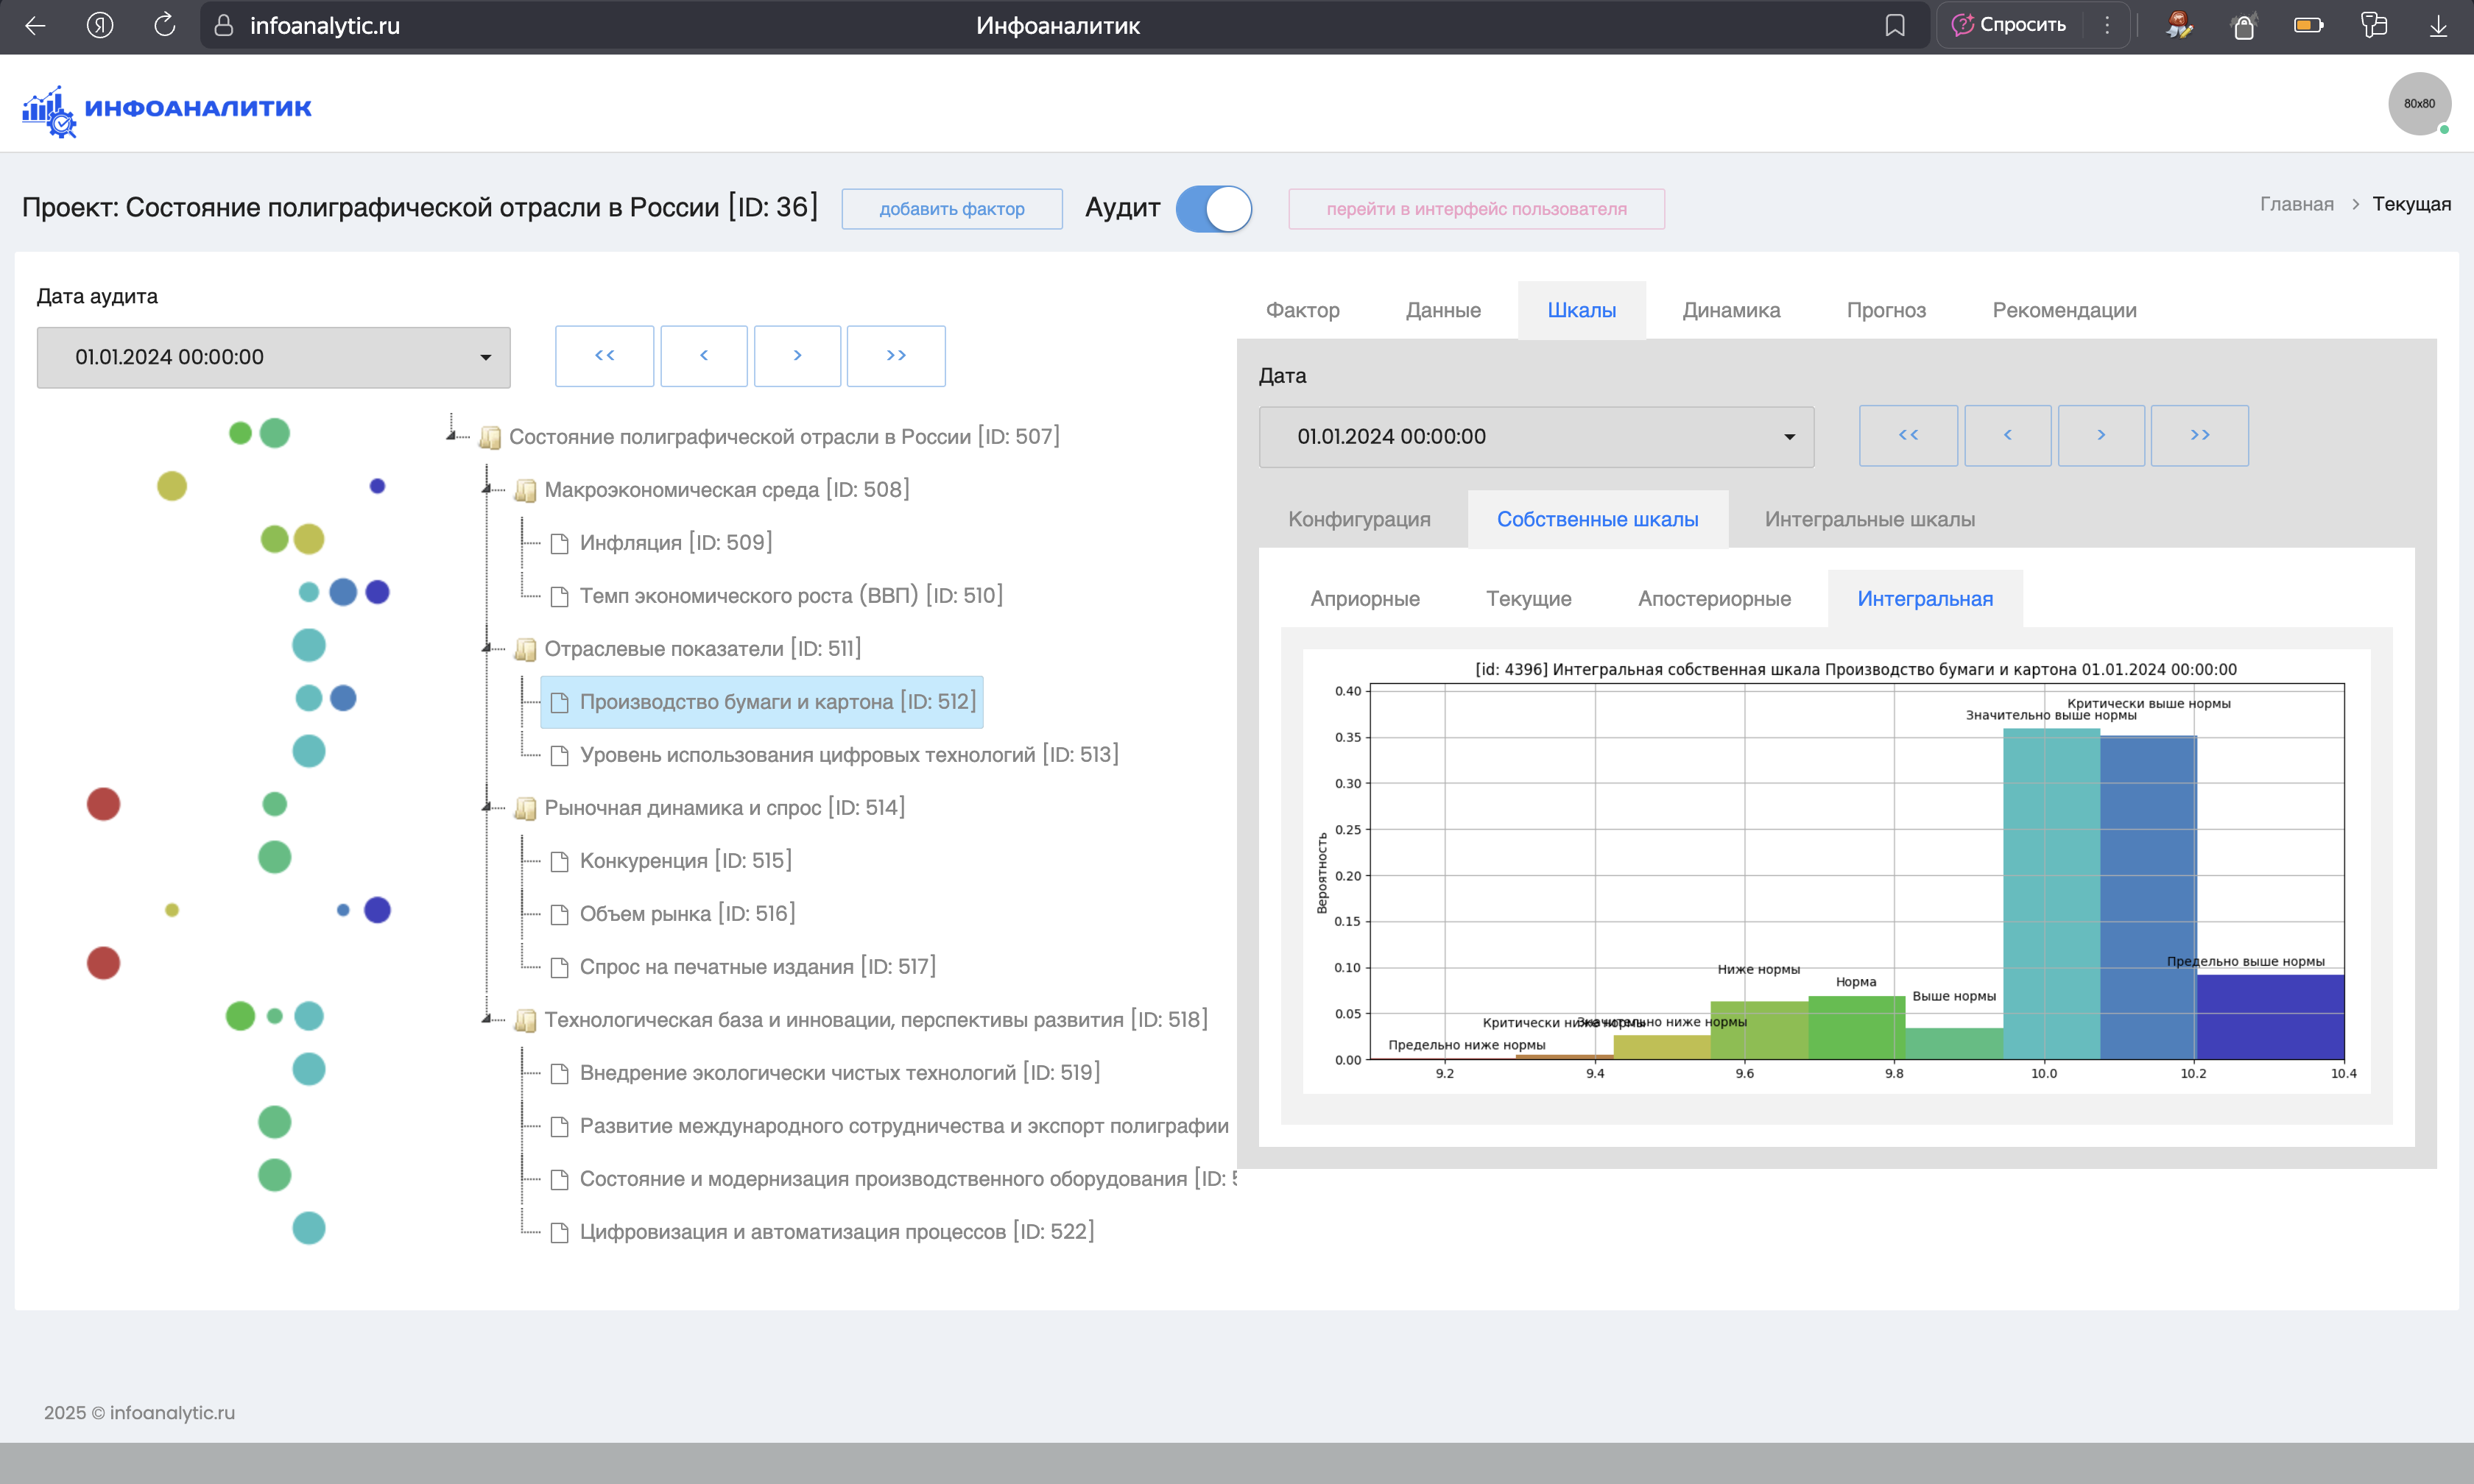Click the document icon next to Инфляция
2474x1484 pixels.
[560, 544]
